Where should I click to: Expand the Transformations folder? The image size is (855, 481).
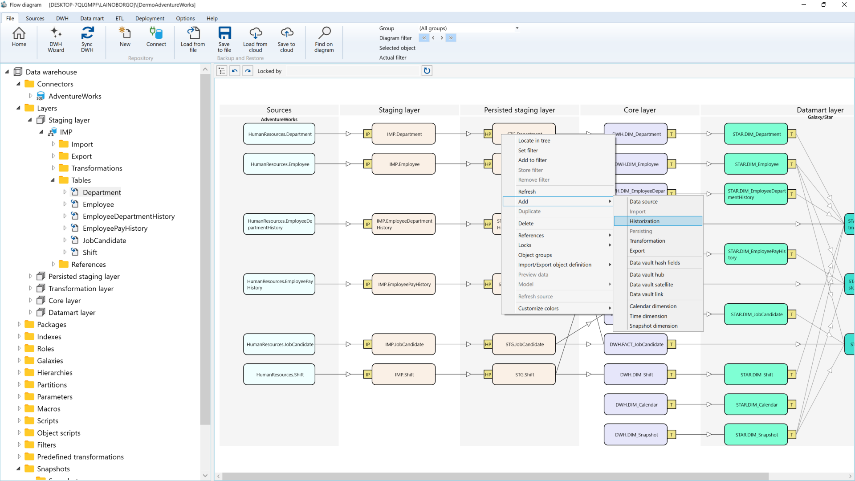pos(53,168)
